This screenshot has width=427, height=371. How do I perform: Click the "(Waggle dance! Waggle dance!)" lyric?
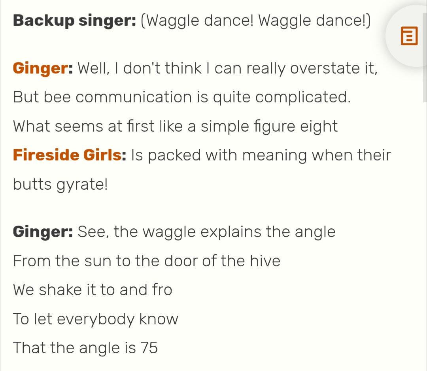[256, 21]
